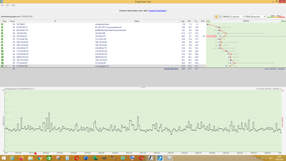Open the microphone app in taskbar
The height and width of the screenshot is (161, 286).
(x=113, y=158)
